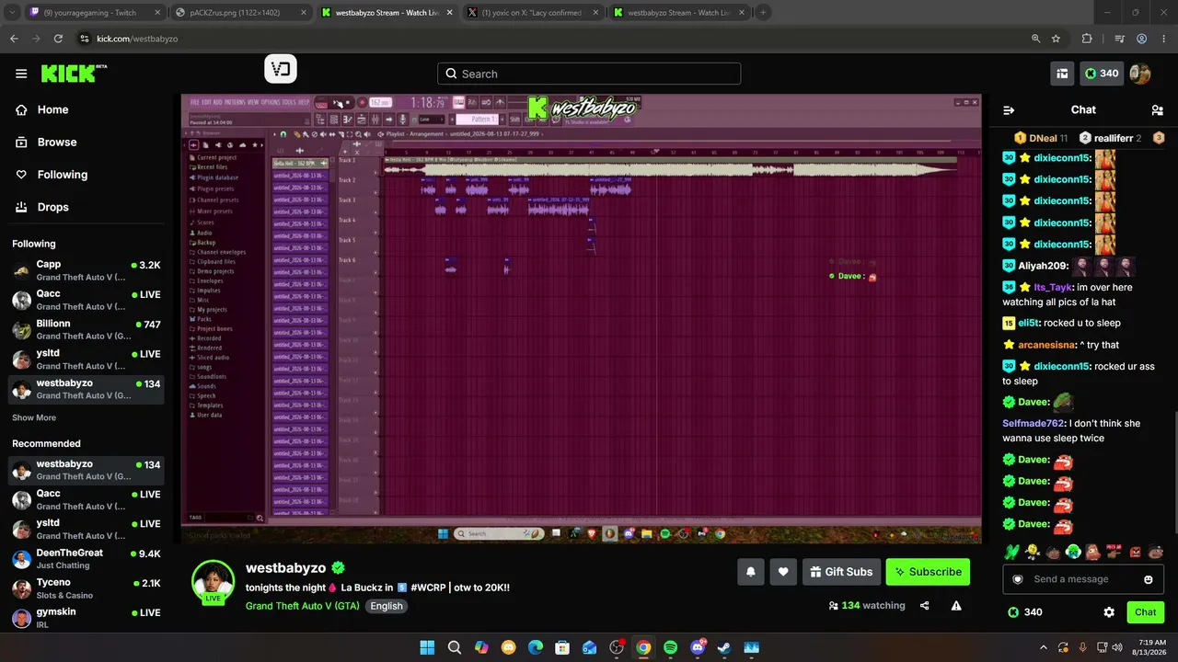Click the notification bell for westbabyzo
The image size is (1178, 662).
tap(751, 572)
